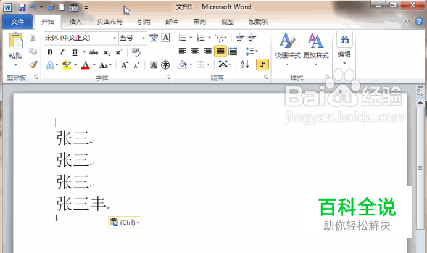
Task: Toggle show/hide paragraph marks button
Action: [262, 65]
